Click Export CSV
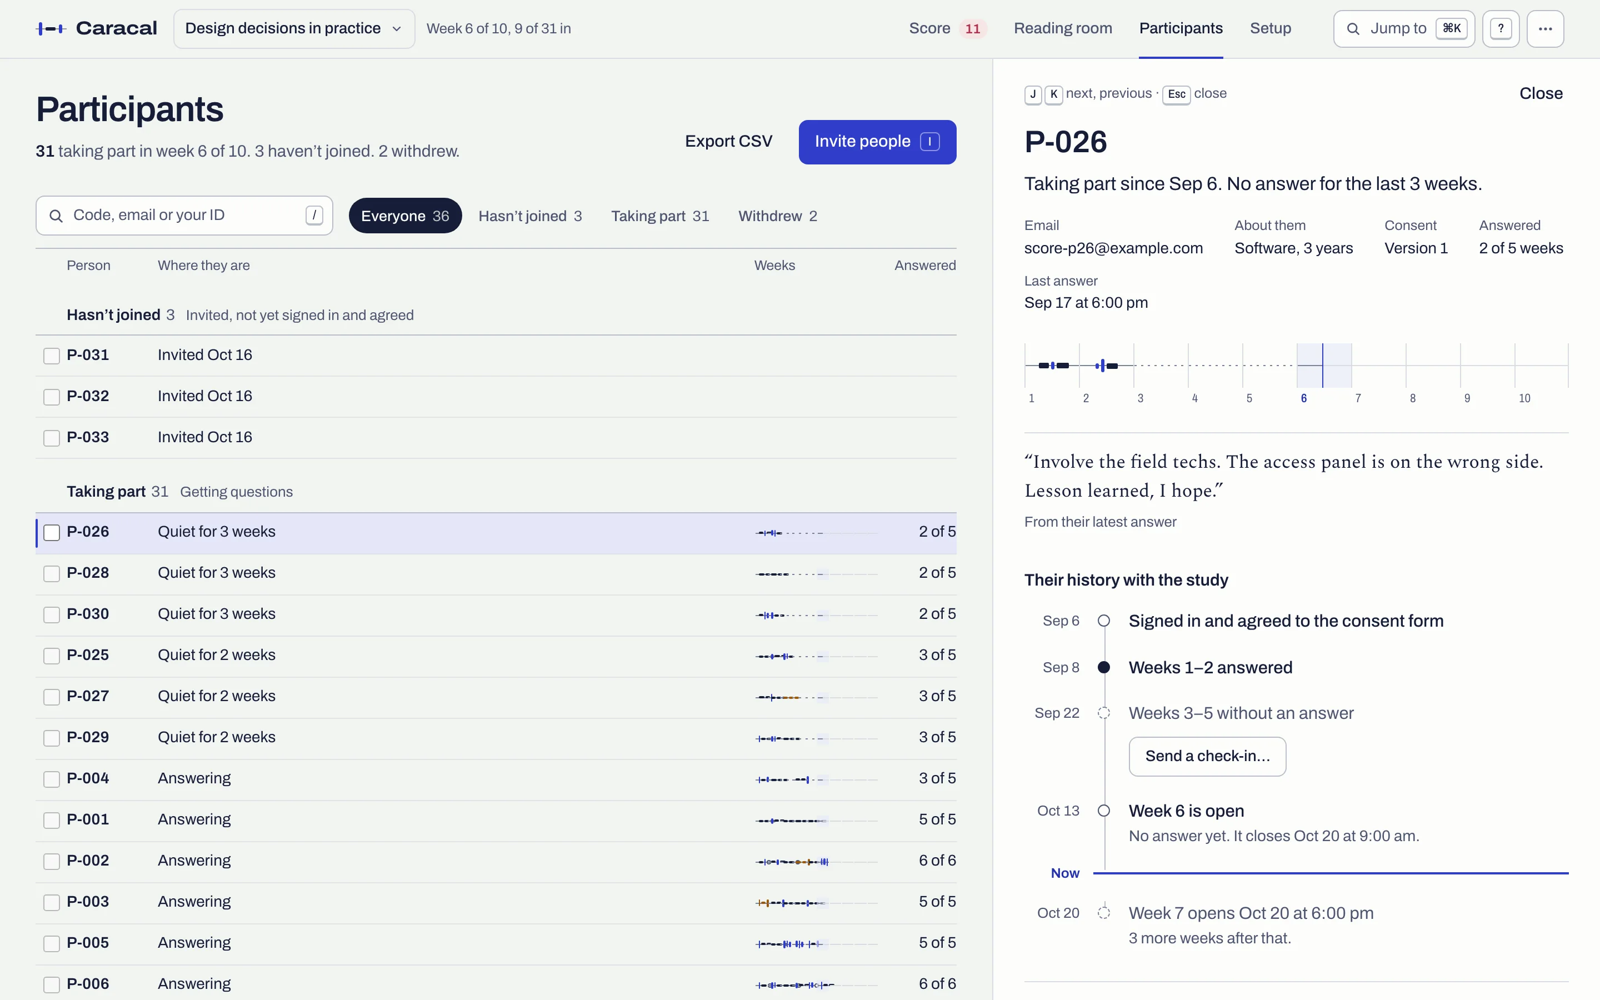Viewport: 1600px width, 1000px height. click(x=728, y=142)
